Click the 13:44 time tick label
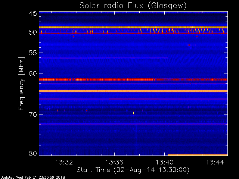239x179 pixels. (215, 162)
